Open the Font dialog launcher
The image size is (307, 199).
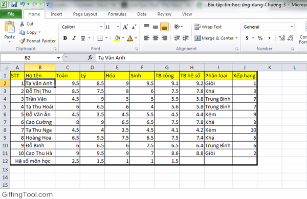136,49
